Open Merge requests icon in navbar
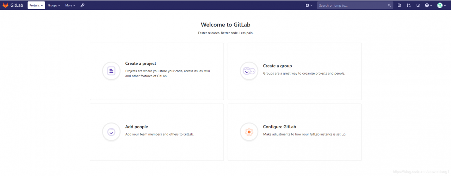This screenshot has width=451, height=176. coord(409,5)
